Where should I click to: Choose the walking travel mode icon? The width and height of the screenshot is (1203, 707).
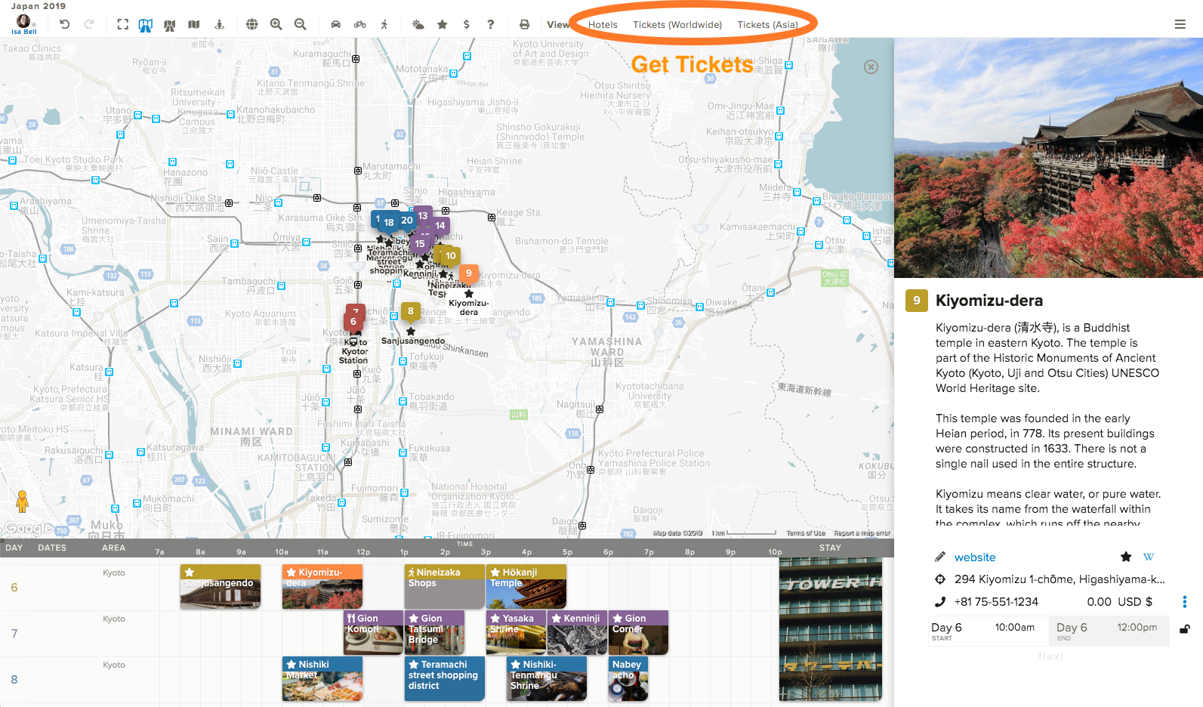pos(384,24)
